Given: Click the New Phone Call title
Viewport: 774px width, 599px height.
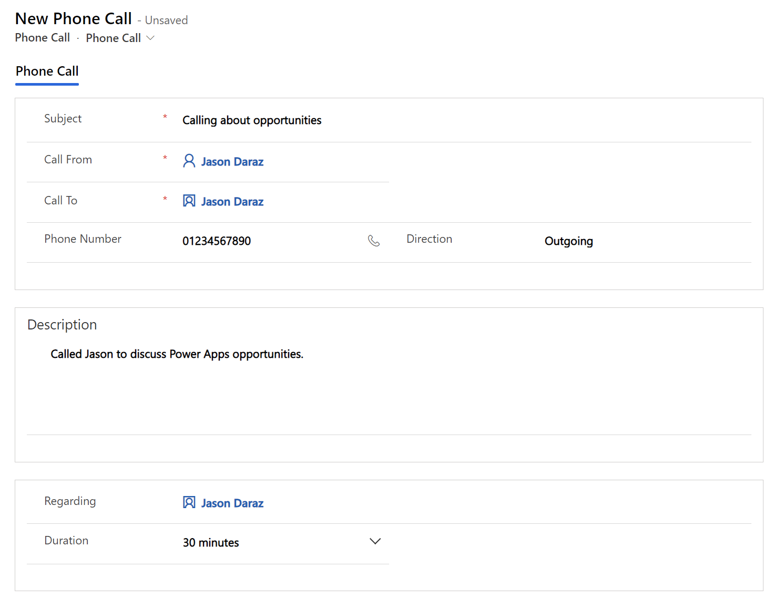Looking at the screenshot, I should tap(74, 18).
